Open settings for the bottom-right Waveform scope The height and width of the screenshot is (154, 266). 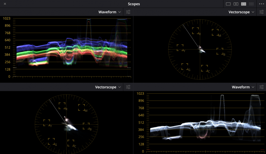click(262, 87)
